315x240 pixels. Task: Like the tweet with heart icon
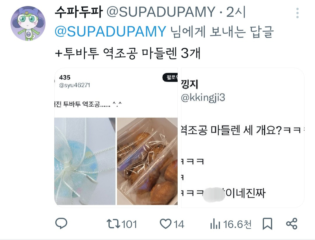pos(165,224)
